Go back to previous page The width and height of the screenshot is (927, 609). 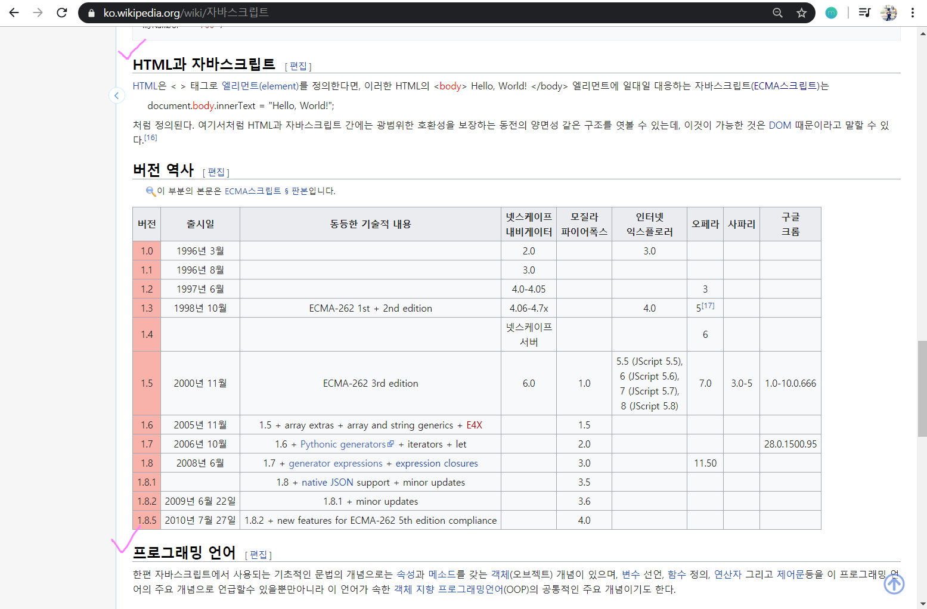click(x=14, y=13)
